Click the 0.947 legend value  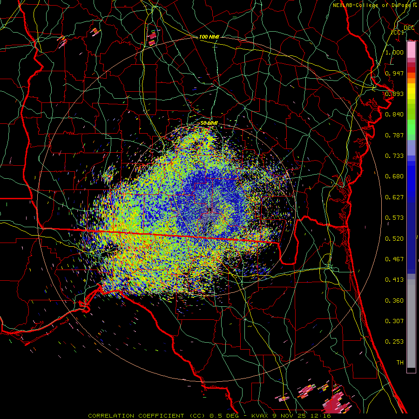tap(394, 73)
